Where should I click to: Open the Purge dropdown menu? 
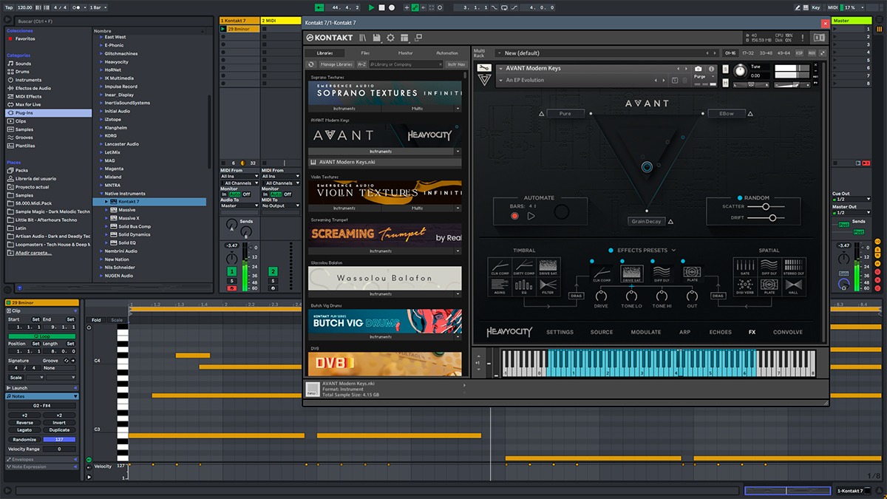pyautogui.click(x=704, y=76)
